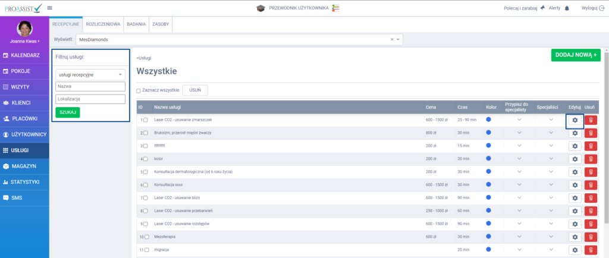This screenshot has width=609, height=258.
Task: Click the Wyloguj logout icon
Action: (601, 8)
